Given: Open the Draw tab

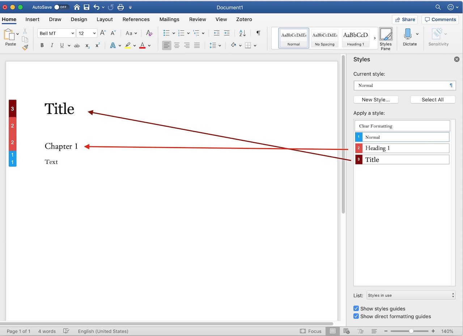Looking at the screenshot, I should click(x=55, y=19).
